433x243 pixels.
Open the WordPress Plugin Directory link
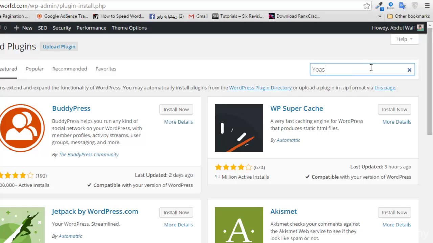pyautogui.click(x=260, y=88)
